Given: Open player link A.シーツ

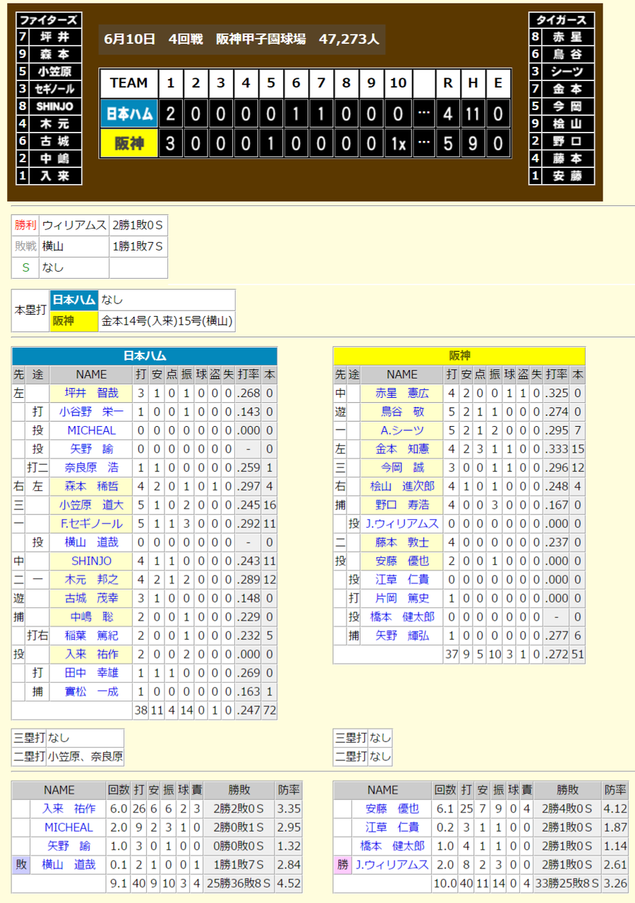Looking at the screenshot, I should pos(402,430).
